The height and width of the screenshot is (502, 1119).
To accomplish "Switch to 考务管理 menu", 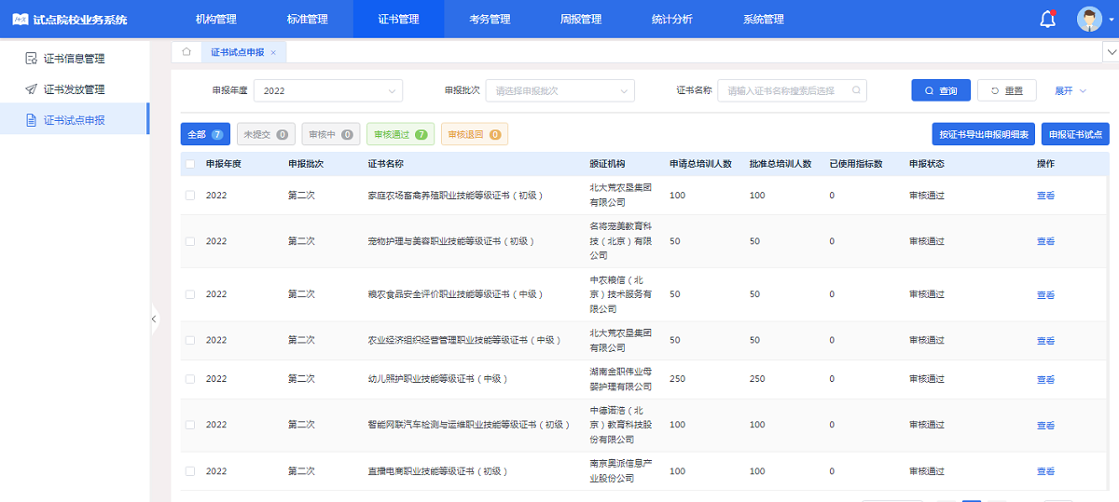I will pyautogui.click(x=490, y=20).
